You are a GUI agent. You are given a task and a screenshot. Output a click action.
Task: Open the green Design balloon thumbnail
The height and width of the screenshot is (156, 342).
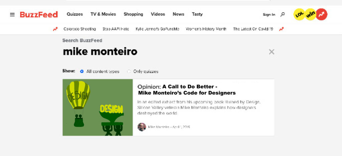click(98, 107)
